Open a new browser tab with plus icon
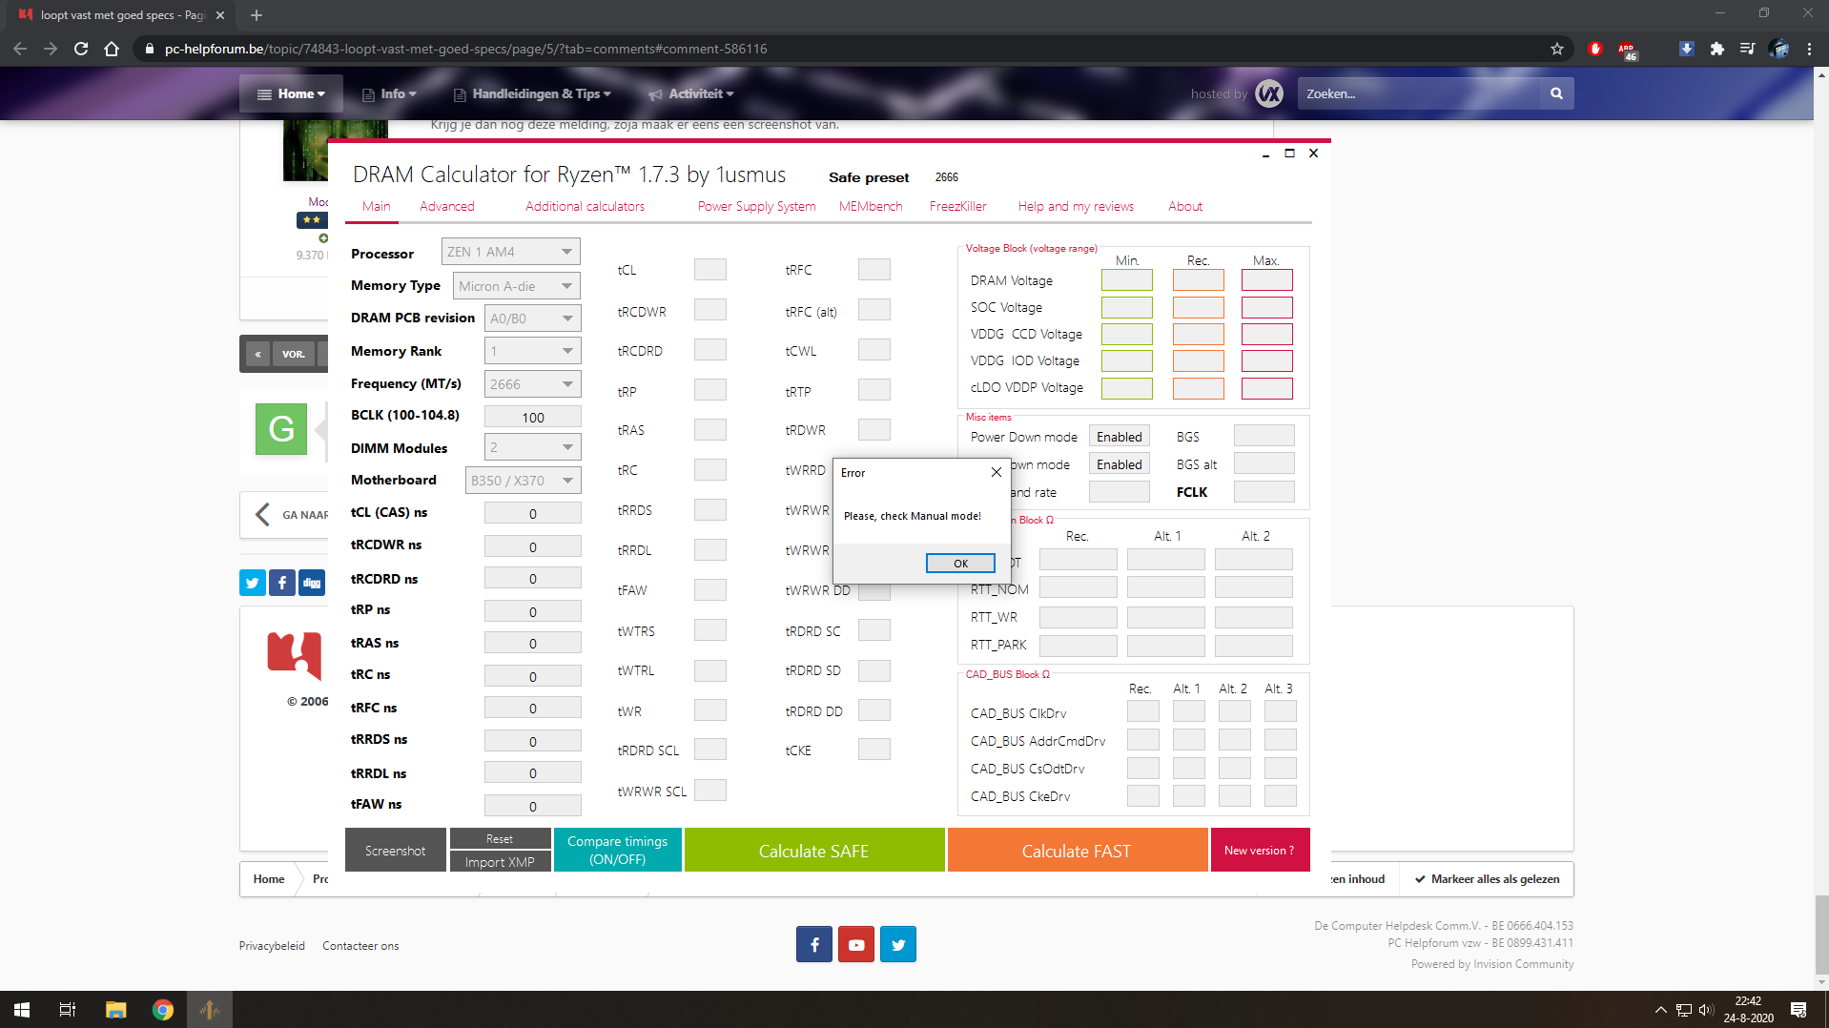 tap(257, 15)
